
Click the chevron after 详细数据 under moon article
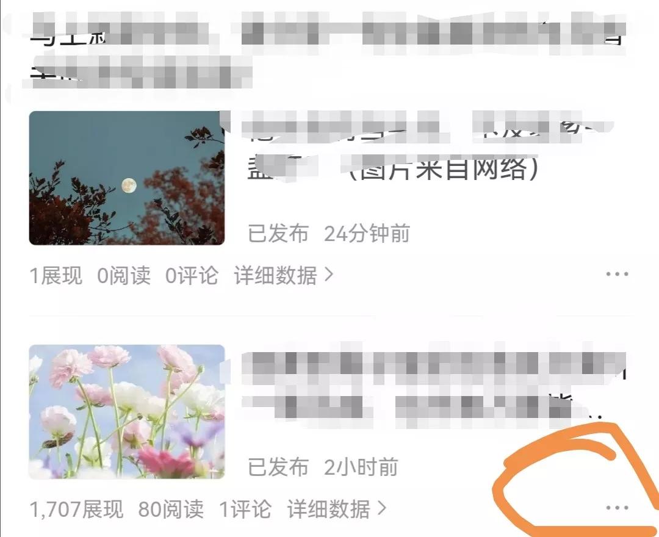(329, 275)
